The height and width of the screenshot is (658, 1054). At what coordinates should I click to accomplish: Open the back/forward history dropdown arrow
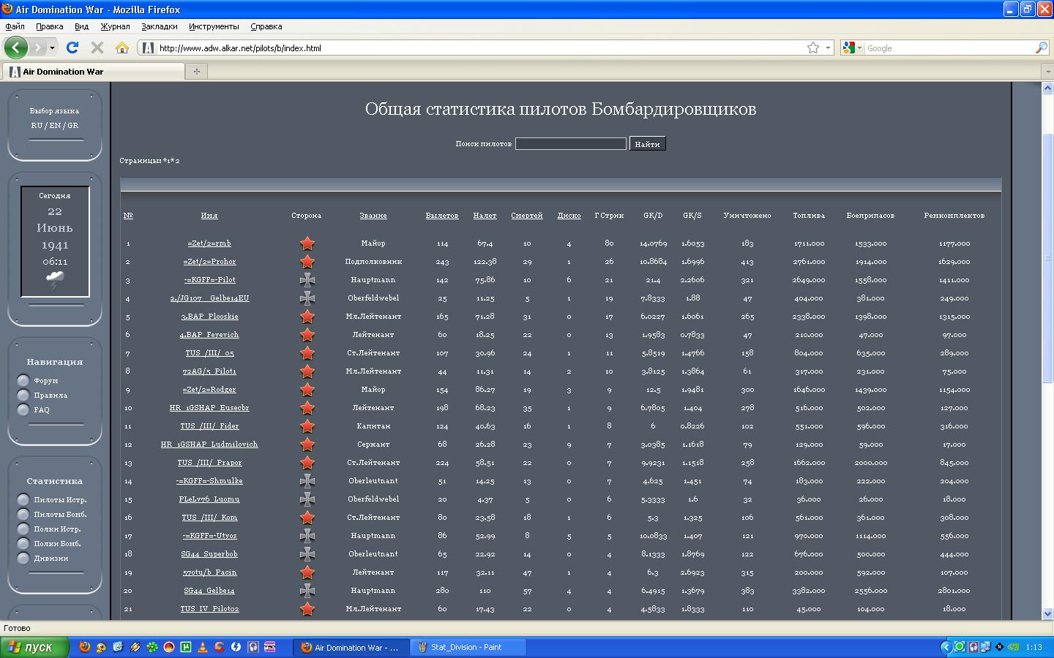(52, 48)
